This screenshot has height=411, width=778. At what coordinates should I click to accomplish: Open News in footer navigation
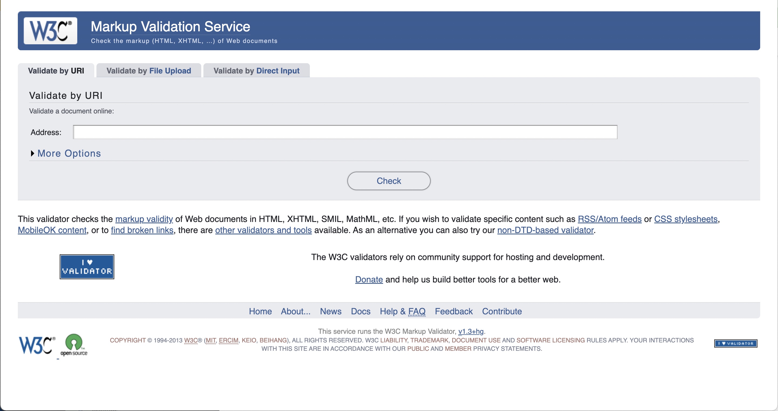click(x=331, y=311)
